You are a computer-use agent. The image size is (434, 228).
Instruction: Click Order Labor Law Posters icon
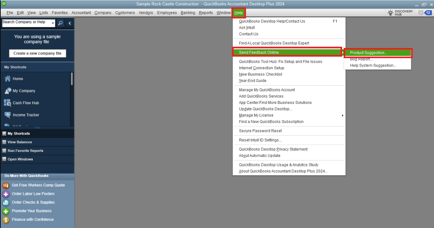[6, 194]
